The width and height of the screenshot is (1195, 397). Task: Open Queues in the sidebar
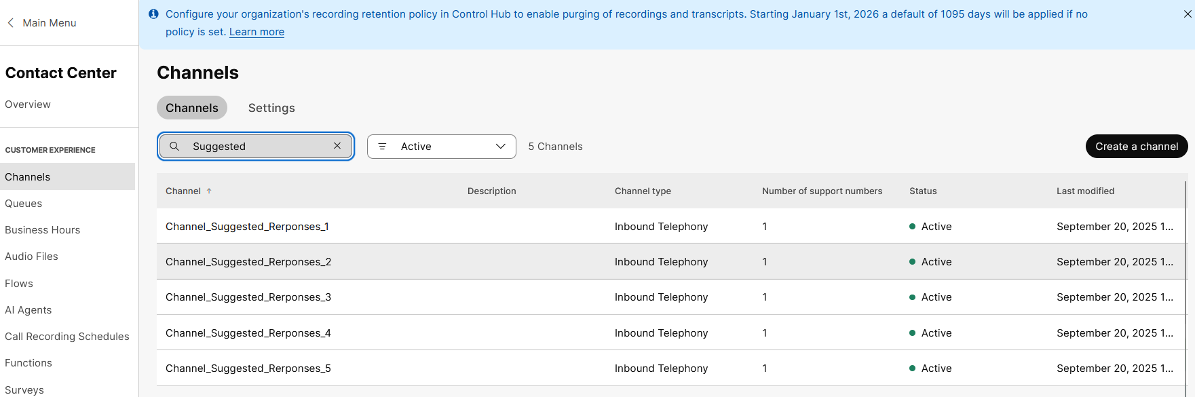point(24,204)
